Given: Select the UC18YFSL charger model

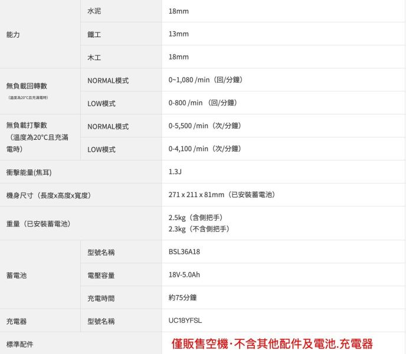Looking at the screenshot, I should point(185,320).
